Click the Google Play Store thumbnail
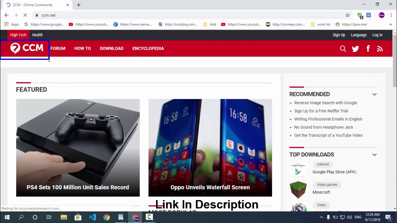This screenshot has width=397, height=223. (x=298, y=169)
